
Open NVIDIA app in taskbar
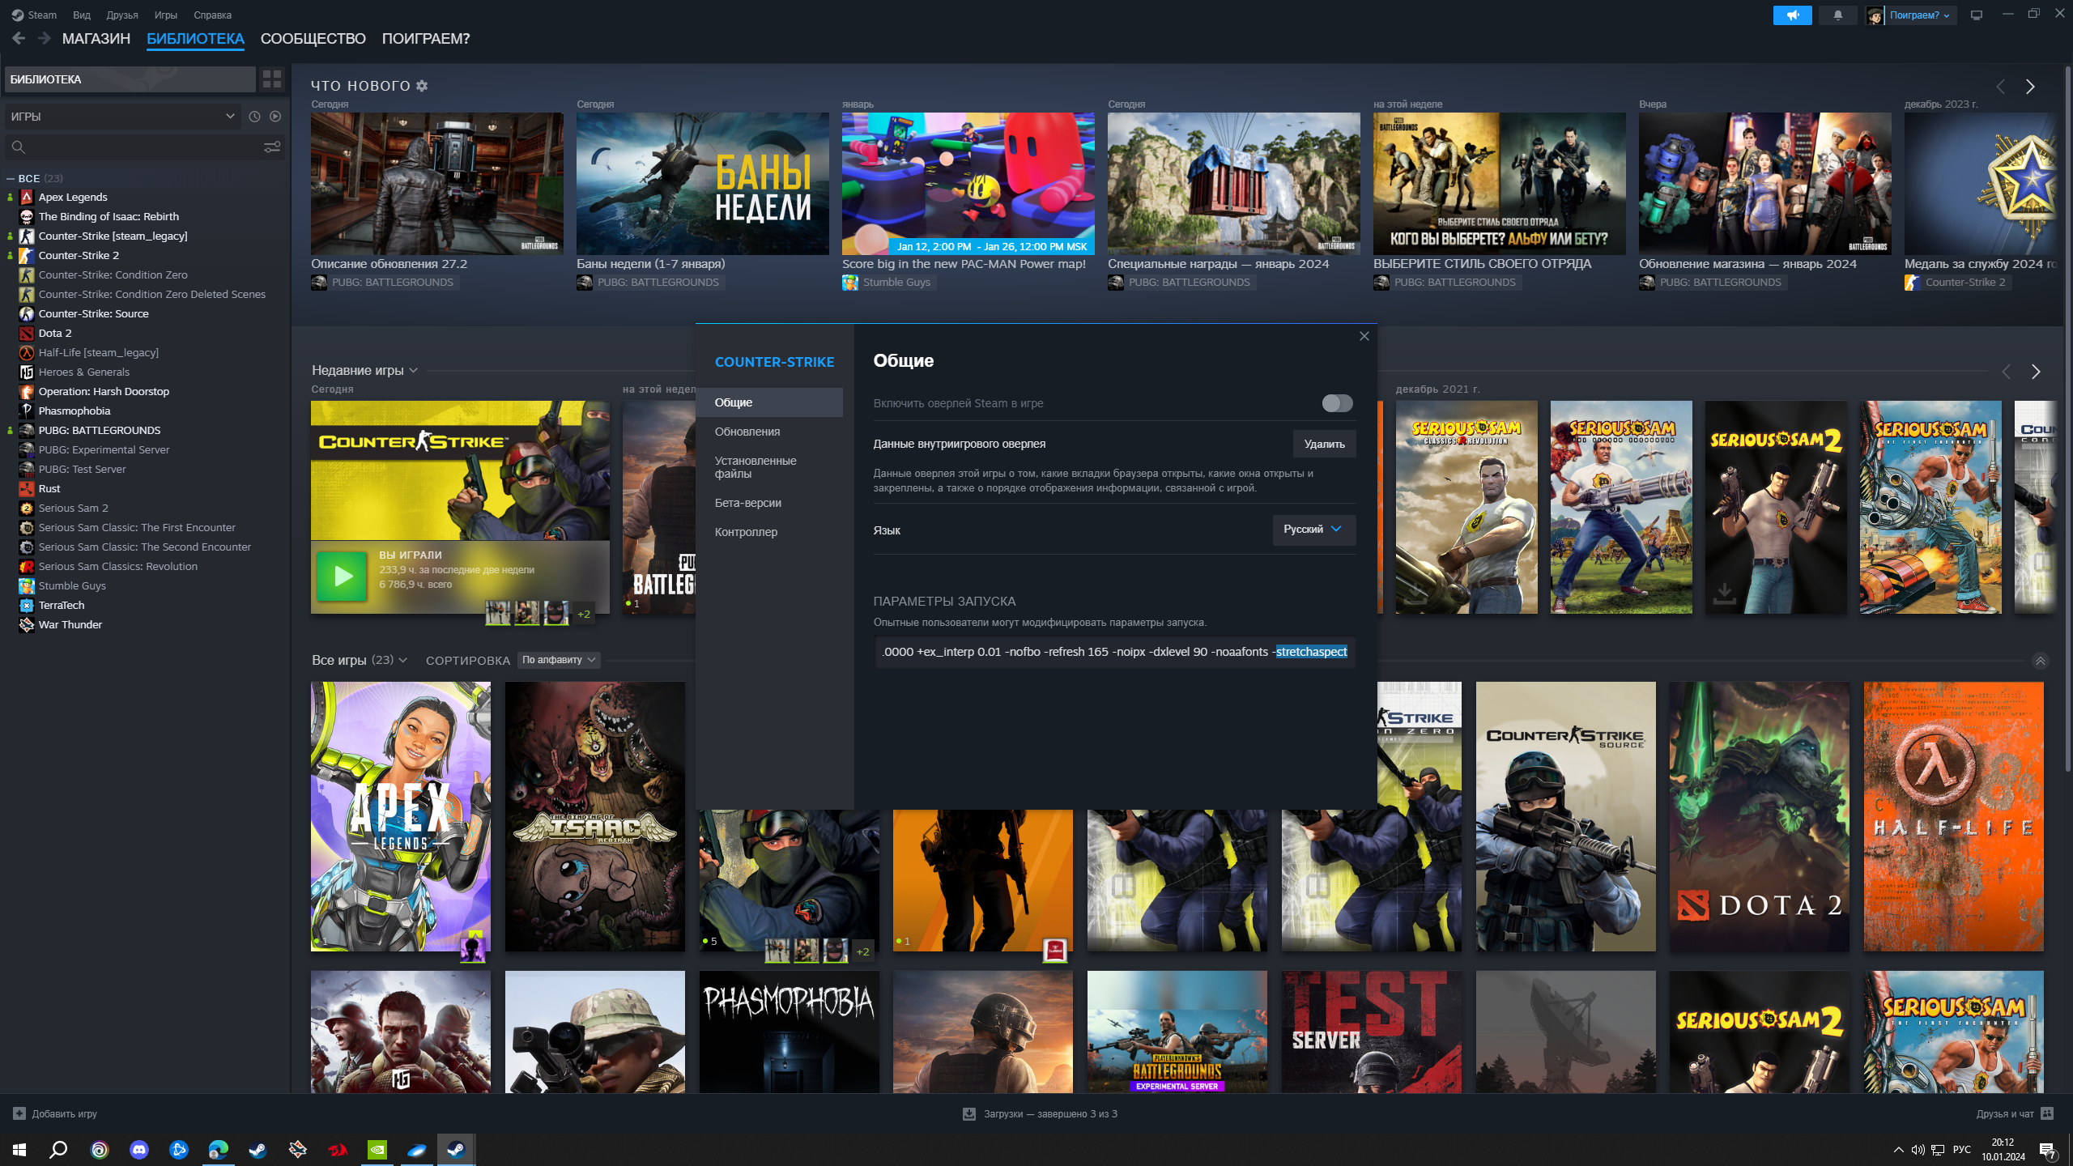377,1149
